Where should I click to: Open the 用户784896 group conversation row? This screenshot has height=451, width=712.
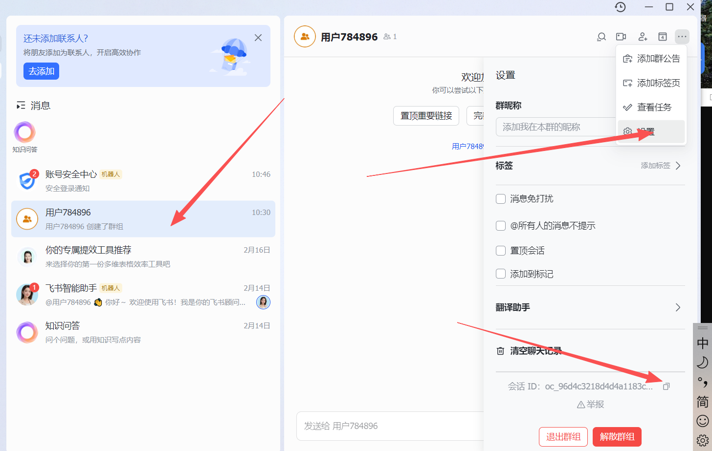coord(143,219)
